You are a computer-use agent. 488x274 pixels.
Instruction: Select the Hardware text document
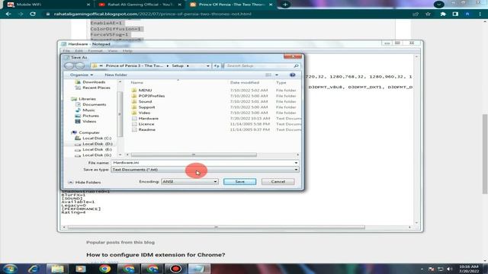tap(148, 119)
